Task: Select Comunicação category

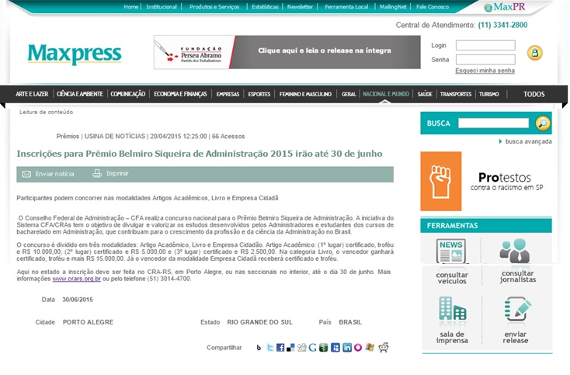Action: click(x=128, y=94)
